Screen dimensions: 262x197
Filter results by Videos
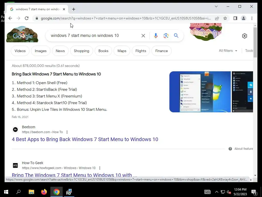coord(20,51)
